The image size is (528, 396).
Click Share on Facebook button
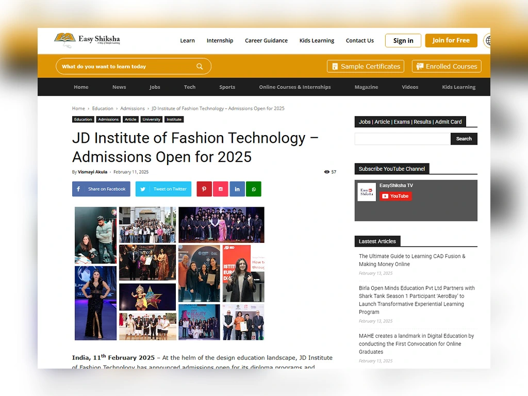point(101,189)
